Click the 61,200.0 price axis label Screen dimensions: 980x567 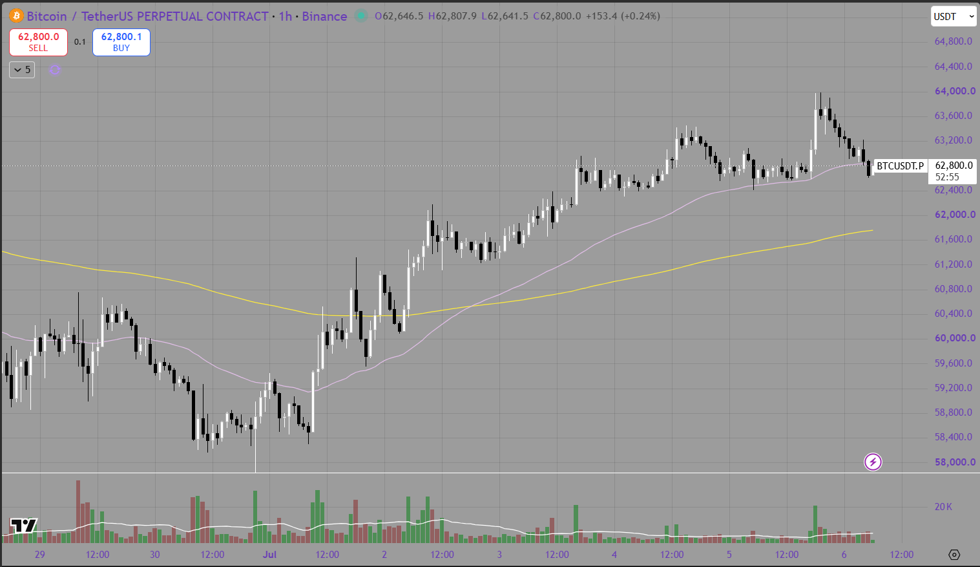tap(954, 264)
